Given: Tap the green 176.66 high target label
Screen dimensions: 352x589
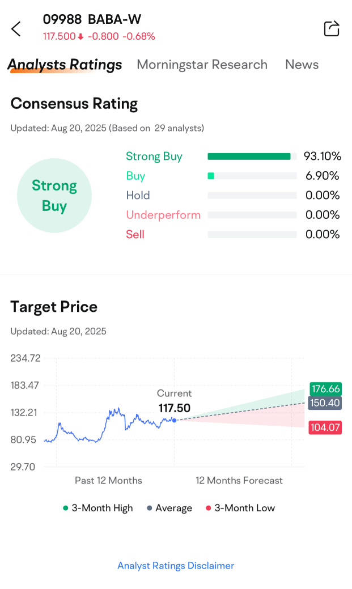Looking at the screenshot, I should point(325,389).
